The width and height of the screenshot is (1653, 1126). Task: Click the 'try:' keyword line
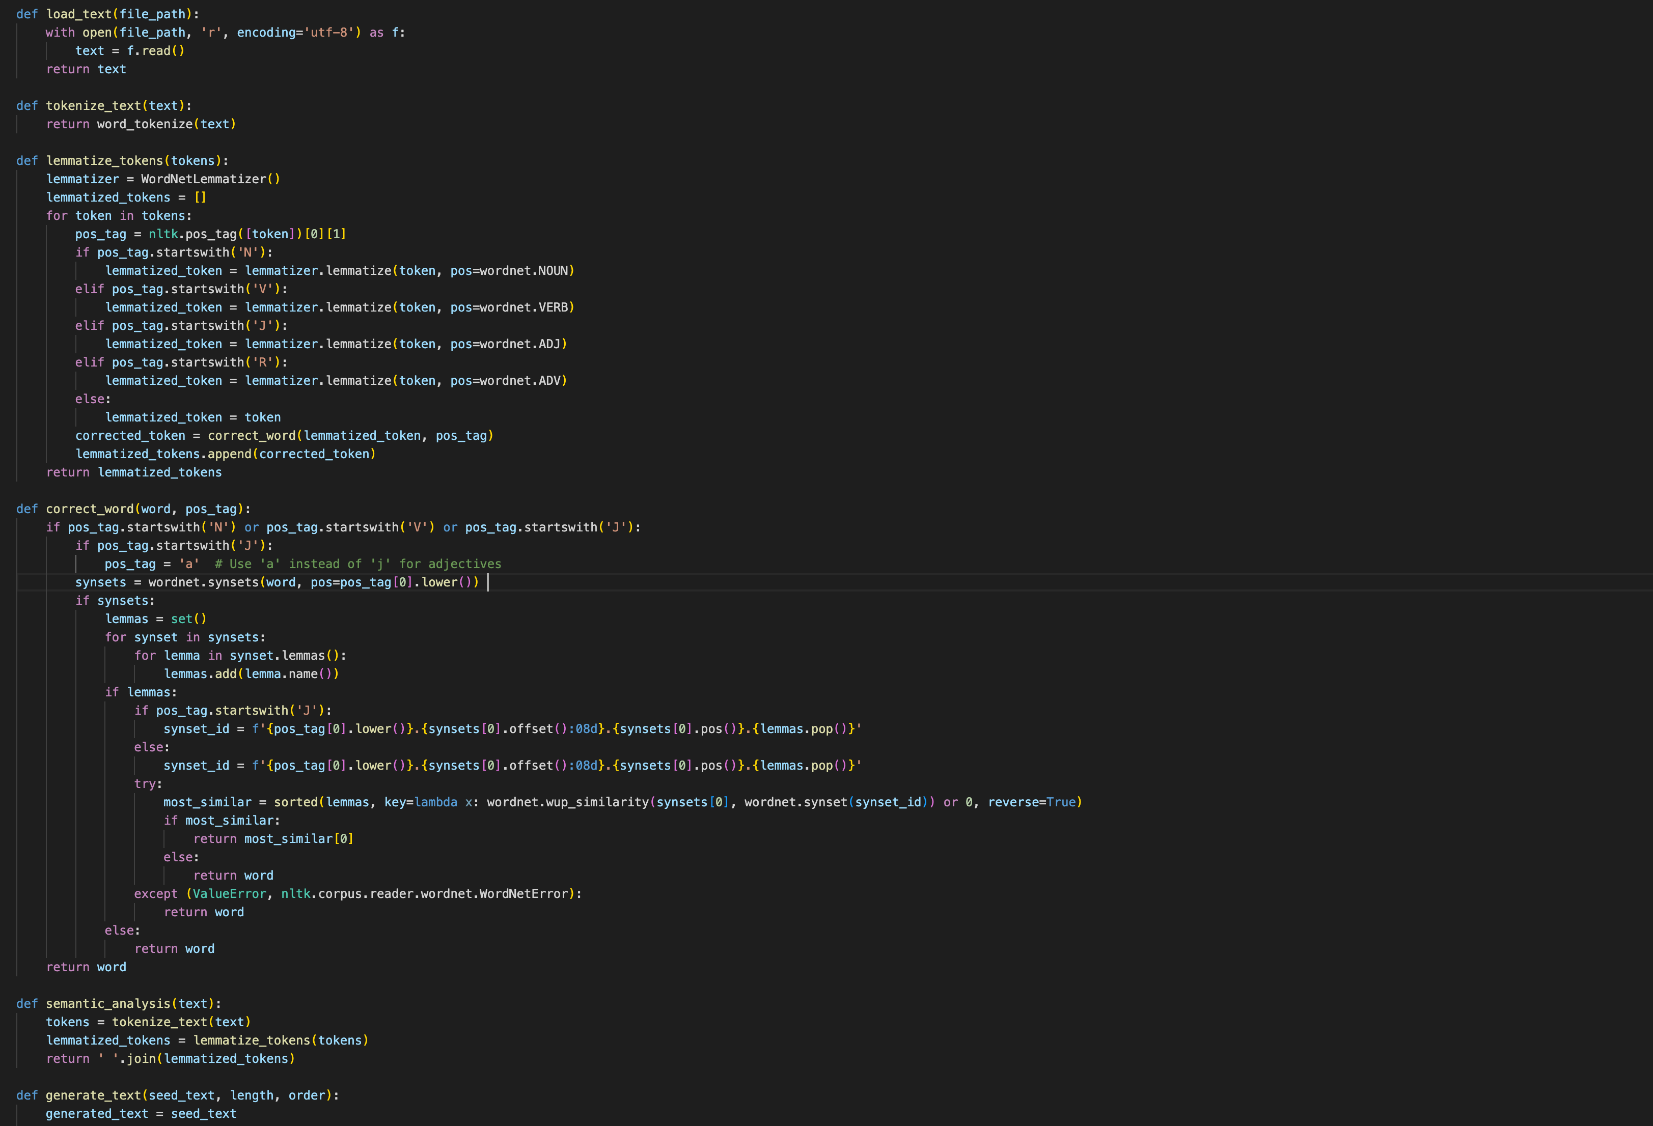click(x=148, y=785)
